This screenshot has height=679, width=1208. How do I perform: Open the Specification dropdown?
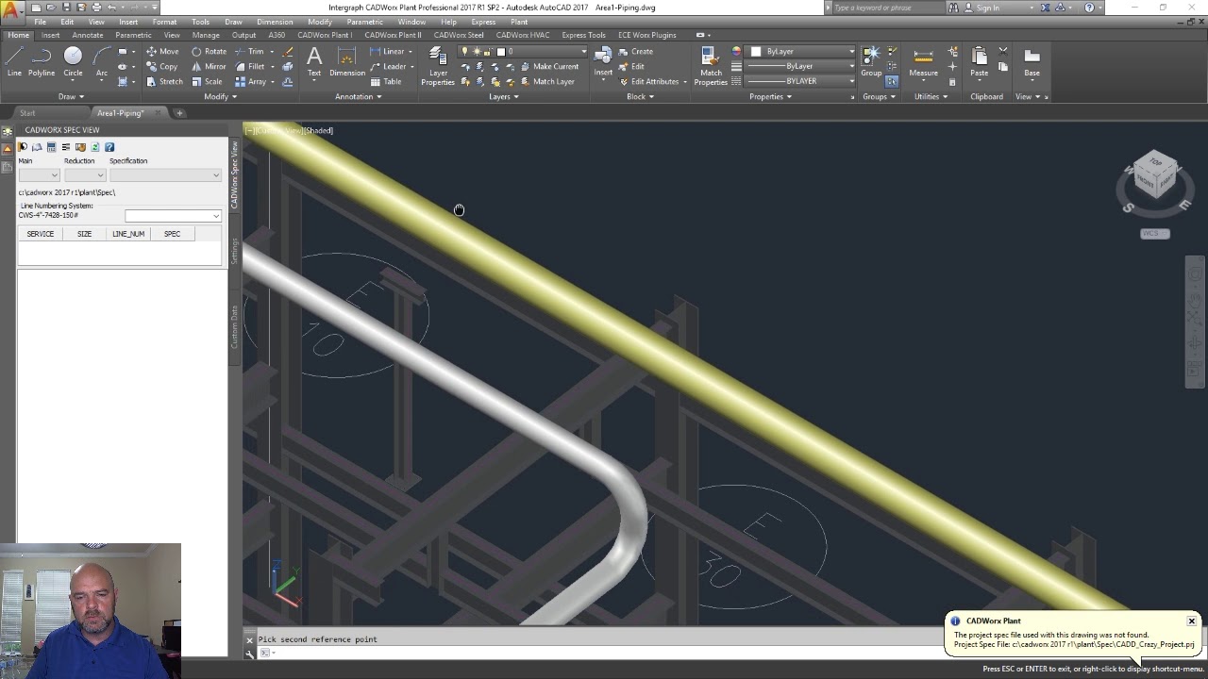(x=165, y=175)
